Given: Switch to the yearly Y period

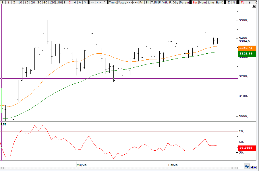Looking at the screenshot, I should [x=85, y=2].
